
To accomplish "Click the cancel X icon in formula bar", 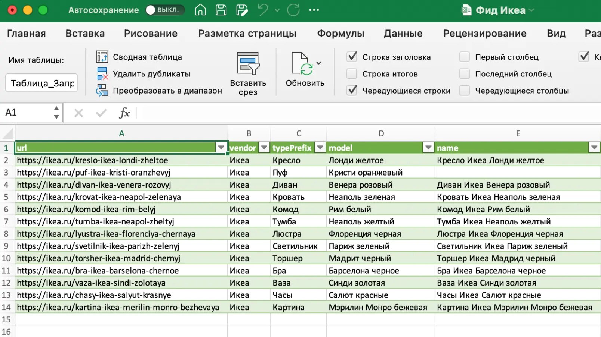I will (78, 113).
